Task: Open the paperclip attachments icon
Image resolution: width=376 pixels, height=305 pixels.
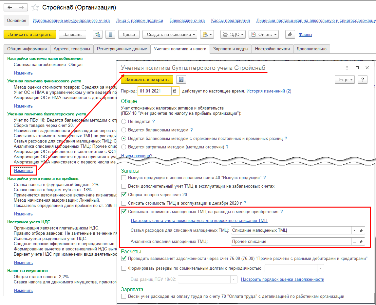Action: coord(290,34)
